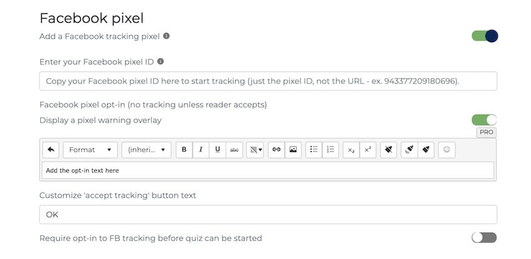Click the info icon beside Facebook pixel ID
Screen dimensions: 531x259
pyautogui.click(x=161, y=62)
